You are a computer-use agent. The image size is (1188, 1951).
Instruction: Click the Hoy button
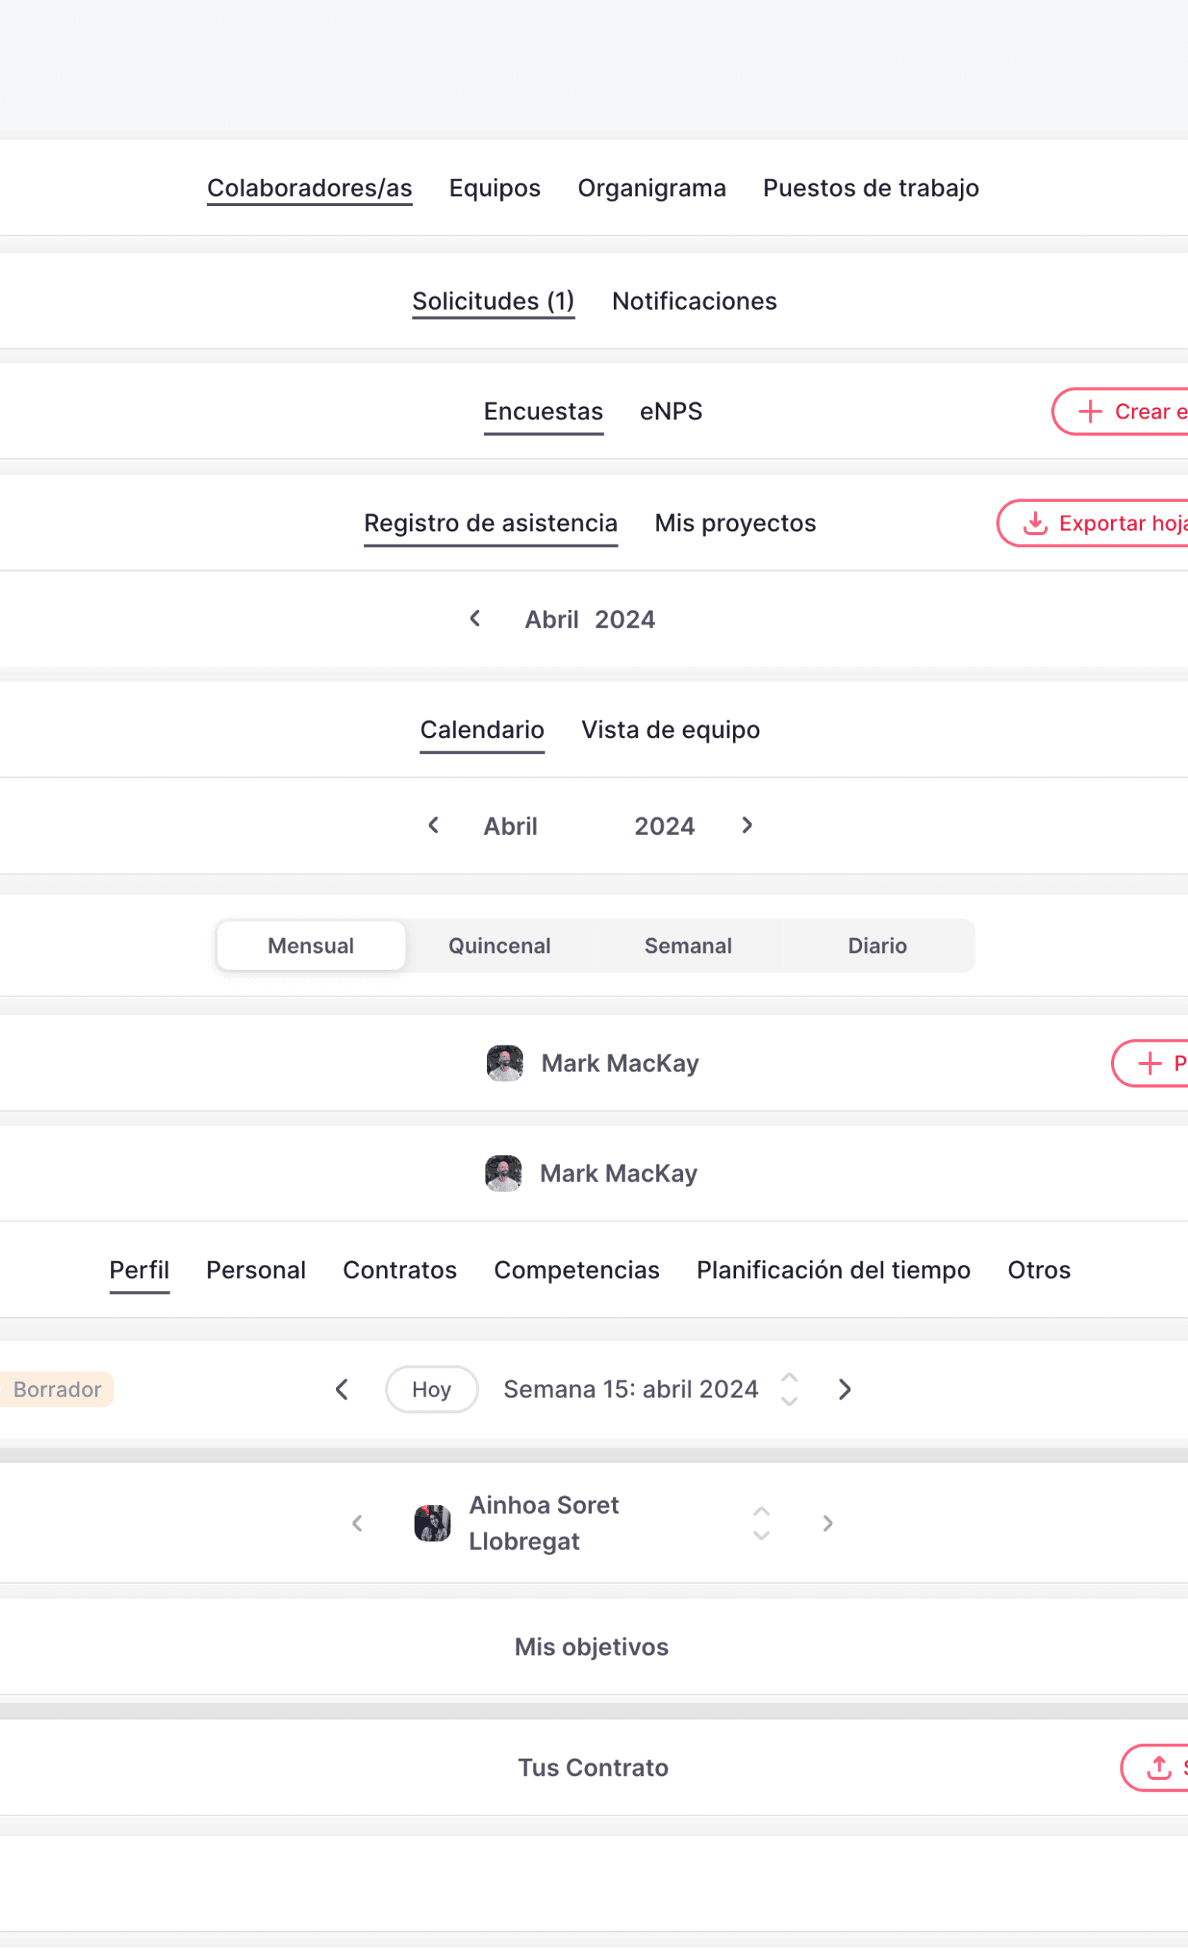(x=432, y=1389)
